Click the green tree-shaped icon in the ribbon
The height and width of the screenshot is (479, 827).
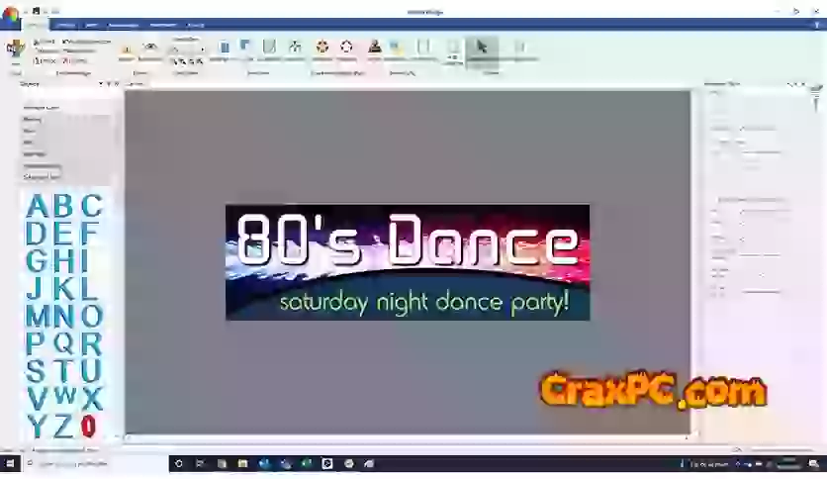296,47
